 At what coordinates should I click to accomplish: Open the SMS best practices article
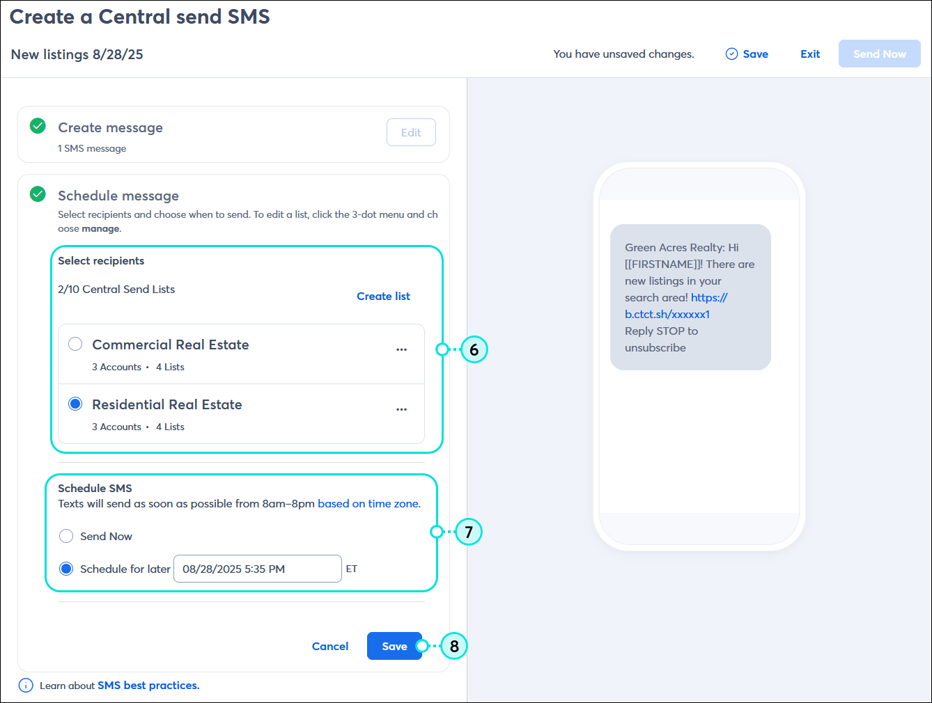click(x=148, y=685)
